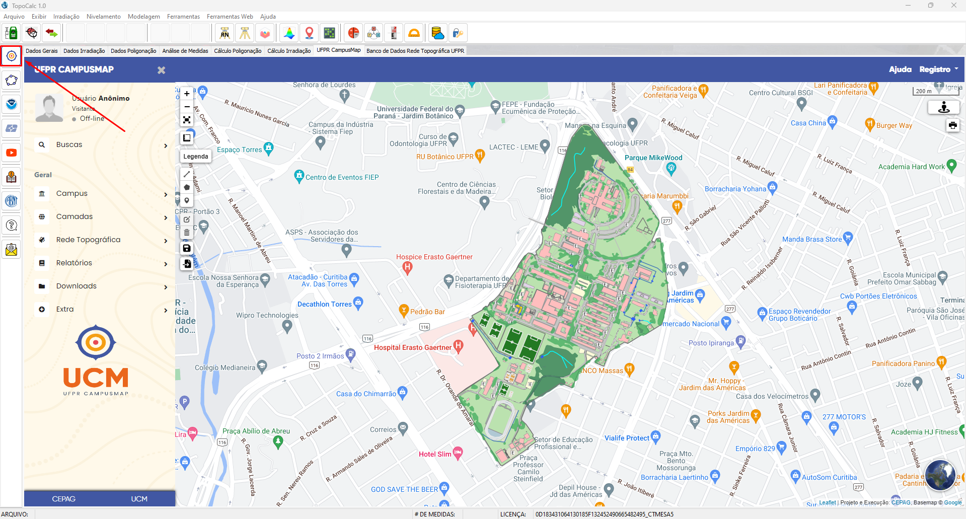Open the Ferramentas Web menu
Image resolution: width=966 pixels, height=519 pixels.
click(x=230, y=17)
